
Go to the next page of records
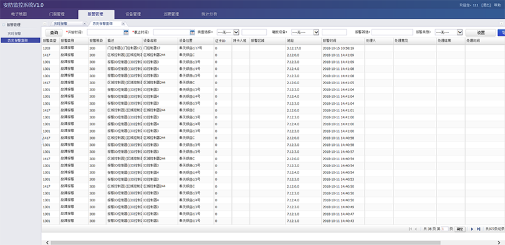click(x=472, y=229)
